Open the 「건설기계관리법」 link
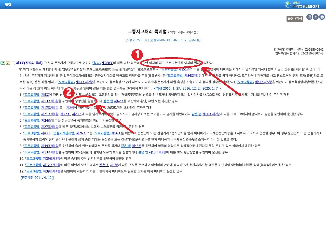326x229 pixels. [64, 133]
